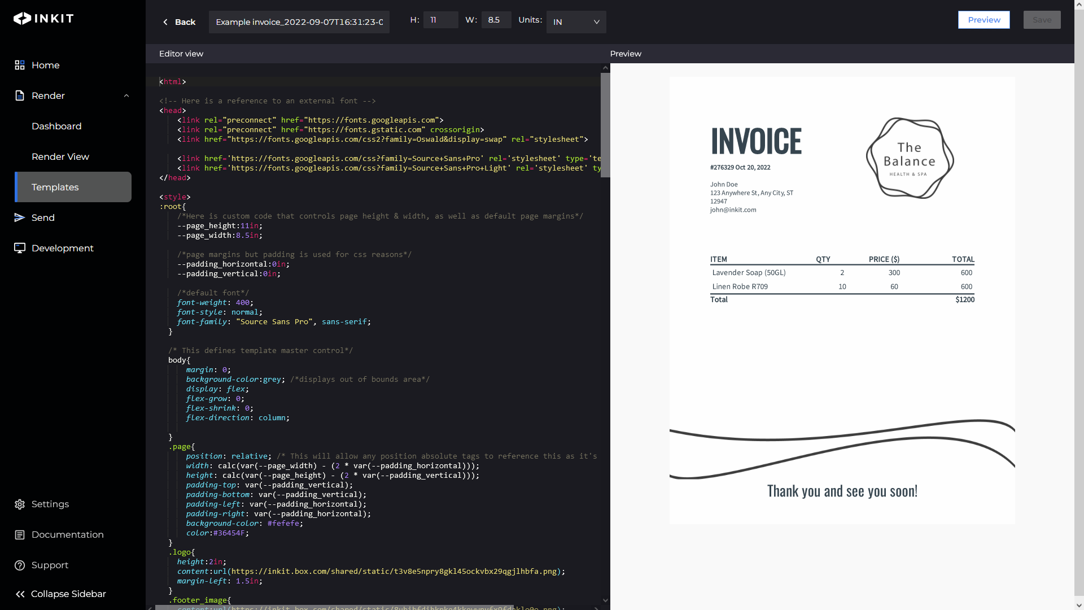The image size is (1084, 610).
Task: Click the page height H input
Action: 441,20
